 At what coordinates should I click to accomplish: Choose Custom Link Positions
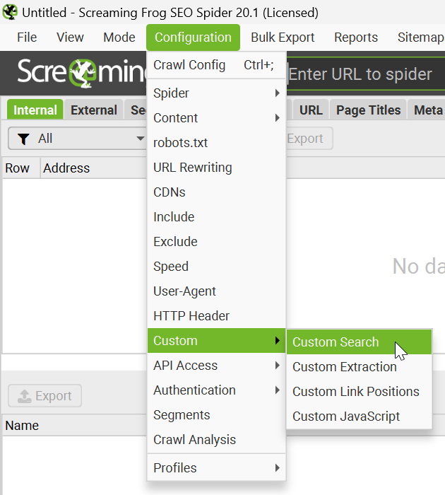tap(359, 392)
